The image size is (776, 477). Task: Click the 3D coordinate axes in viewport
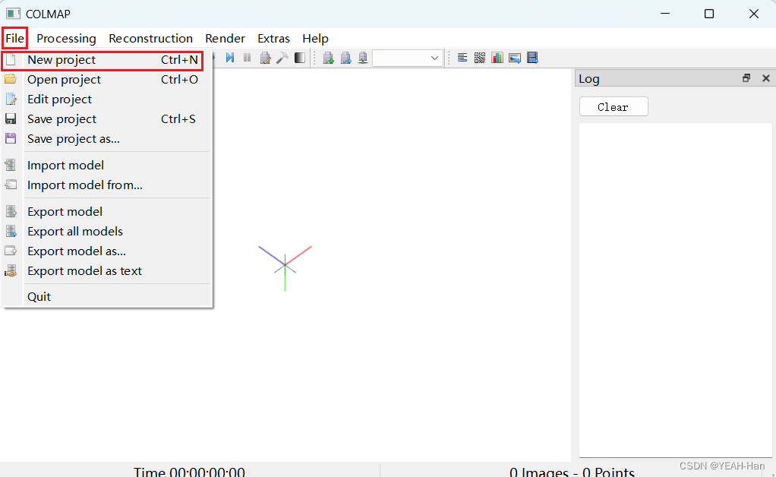pyautogui.click(x=285, y=267)
